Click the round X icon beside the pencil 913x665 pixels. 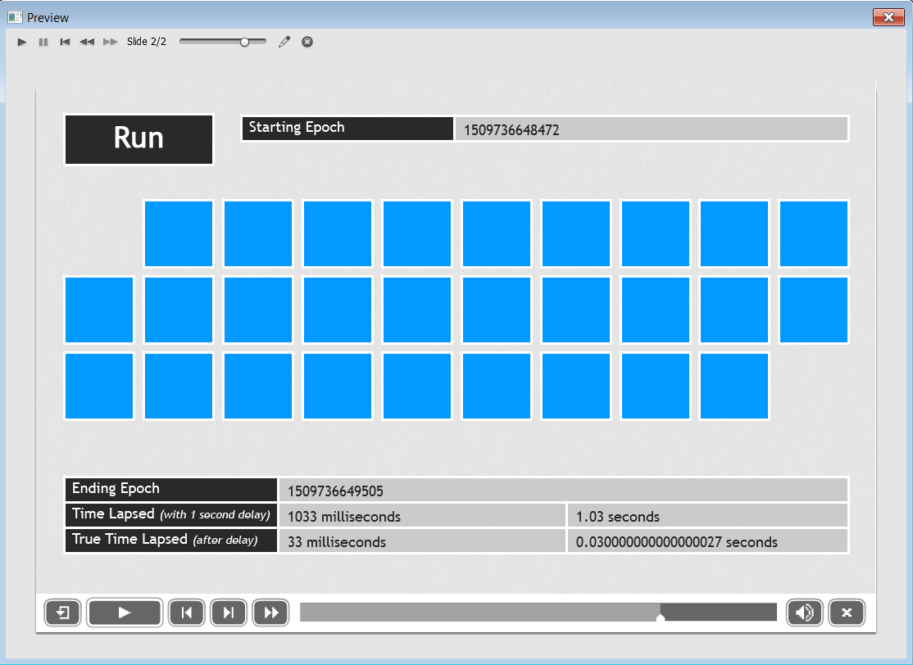(307, 42)
